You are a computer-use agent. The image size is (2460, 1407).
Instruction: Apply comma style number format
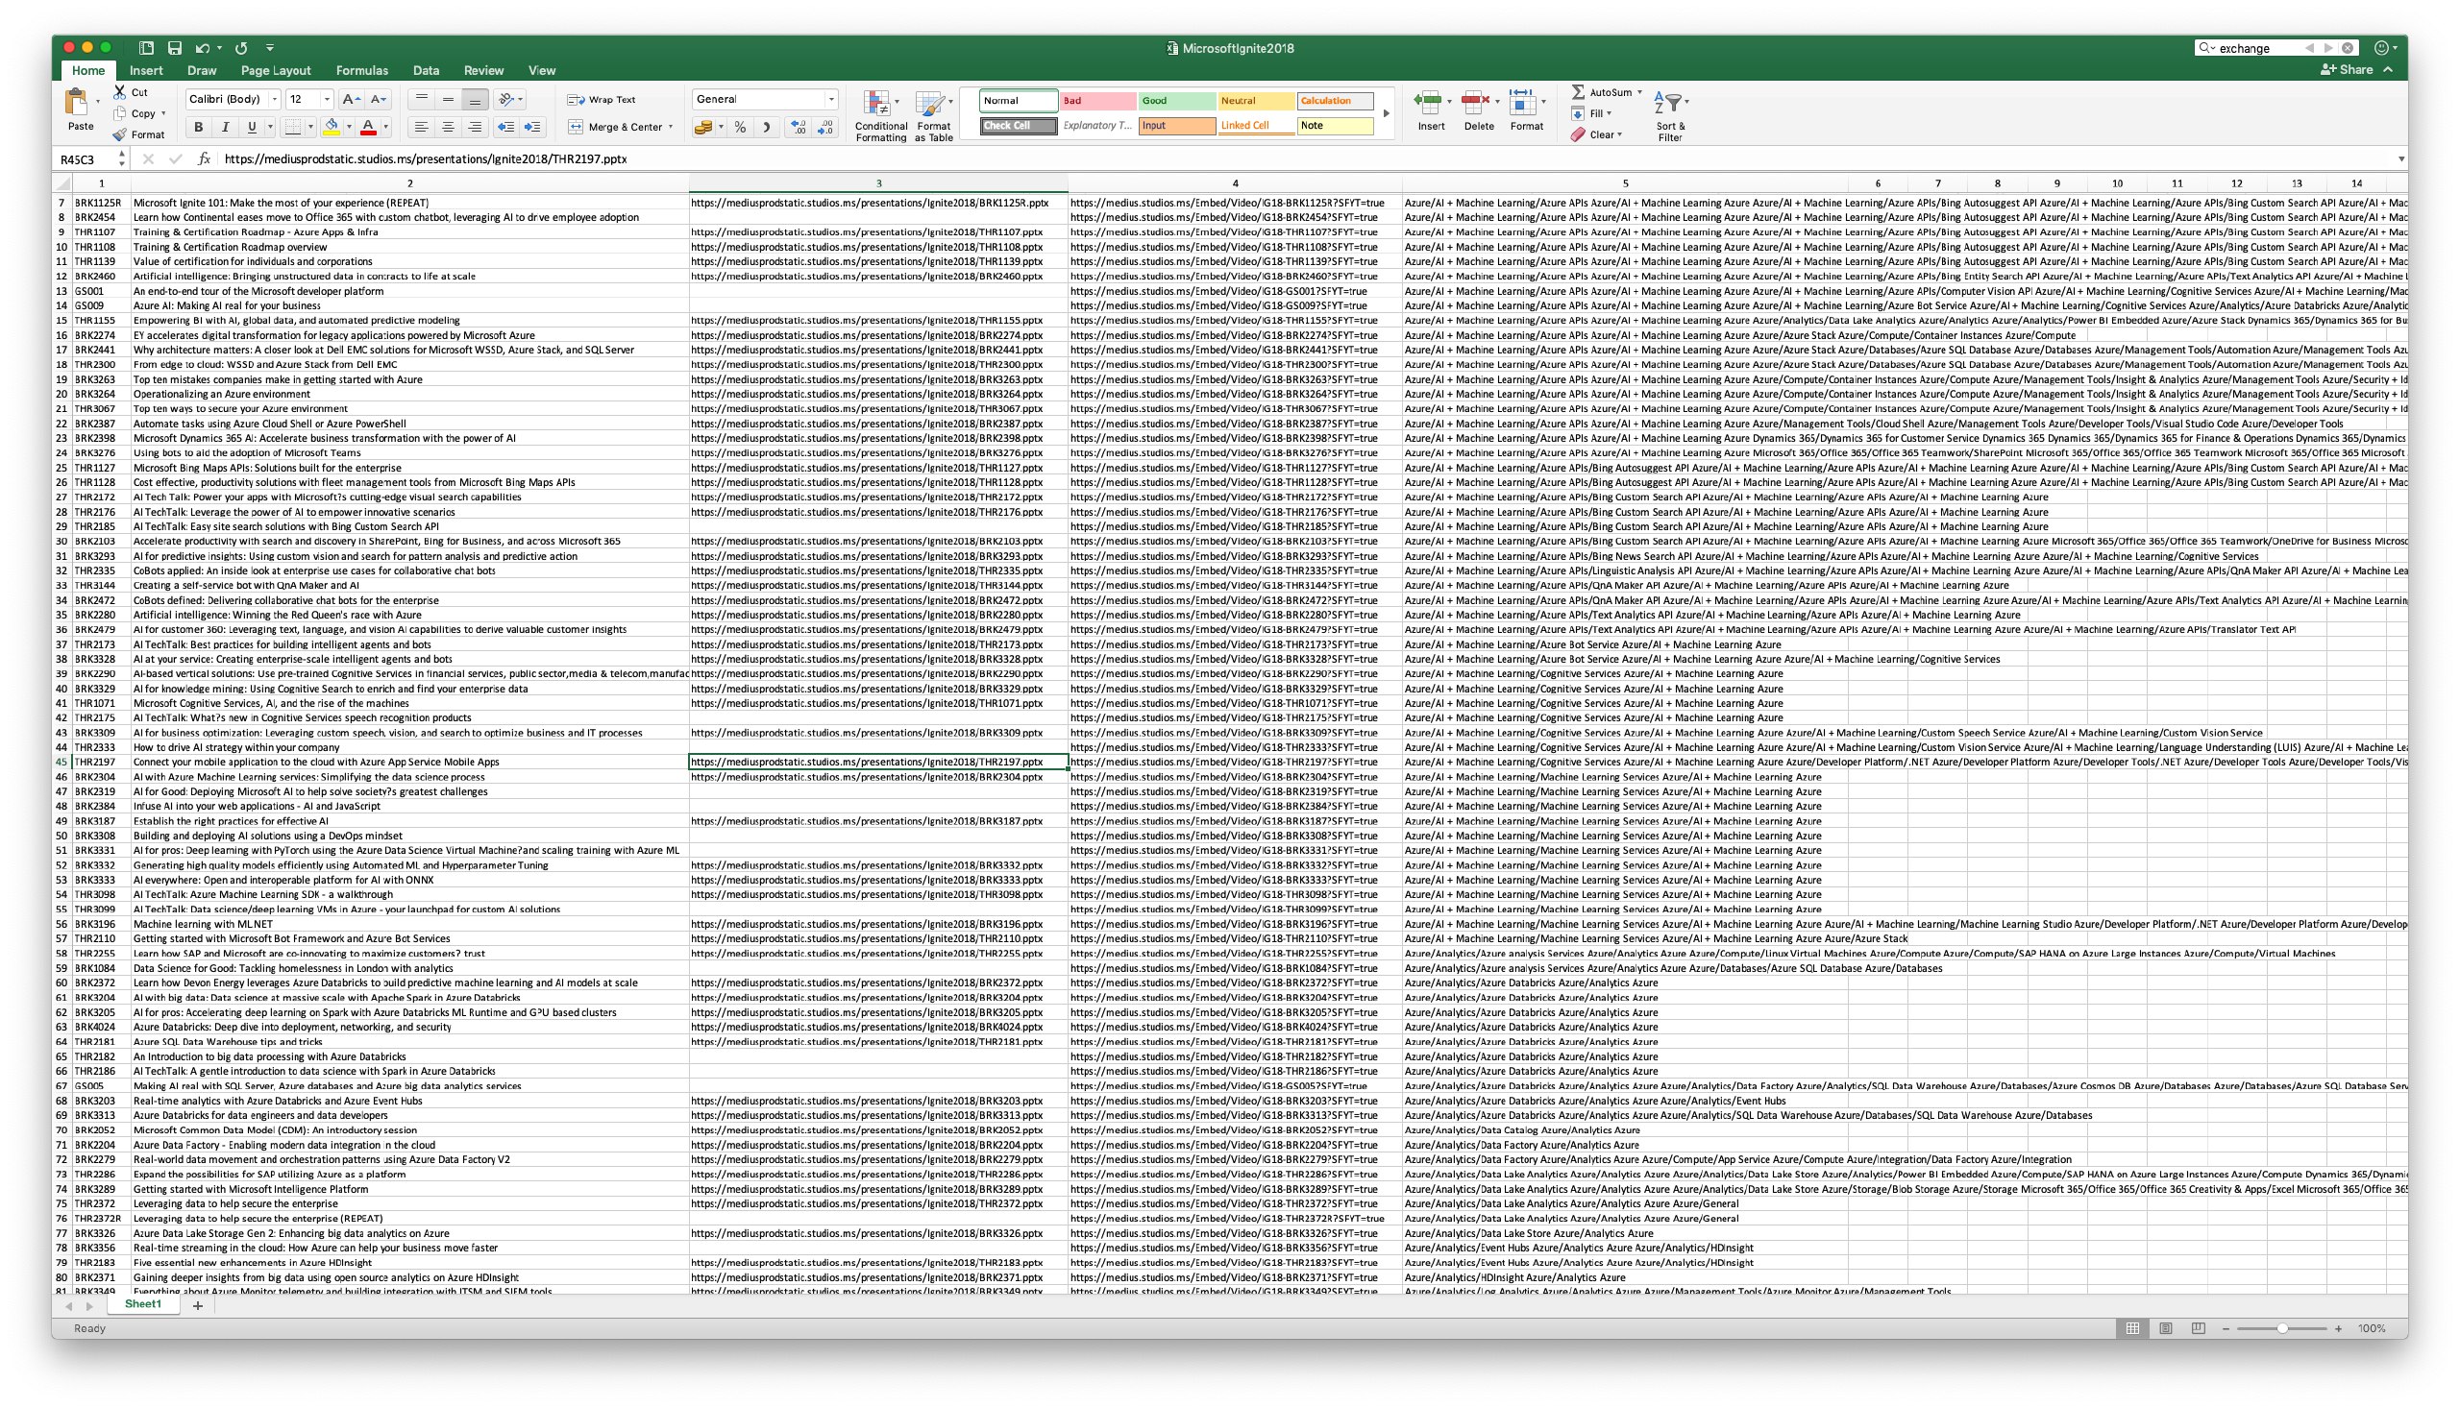point(767,127)
